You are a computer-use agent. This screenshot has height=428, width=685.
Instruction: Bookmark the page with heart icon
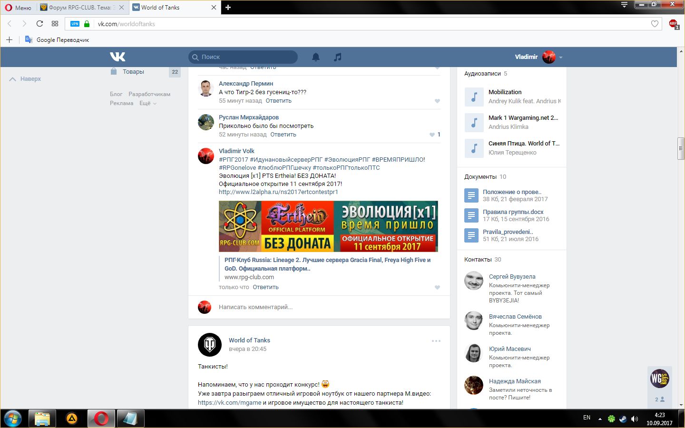click(655, 24)
